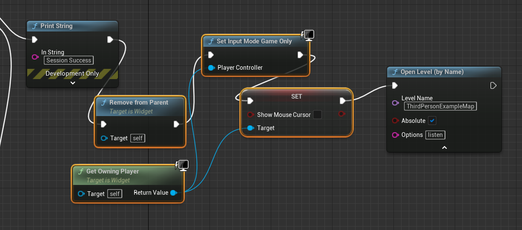Click the Options string pin
The width and height of the screenshot is (522, 230).
395,135
